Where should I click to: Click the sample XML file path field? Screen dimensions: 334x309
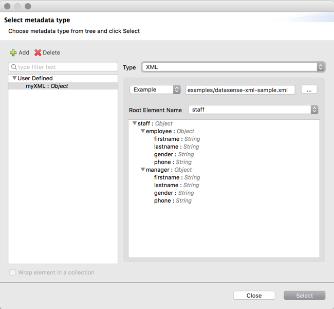pyautogui.click(x=240, y=90)
